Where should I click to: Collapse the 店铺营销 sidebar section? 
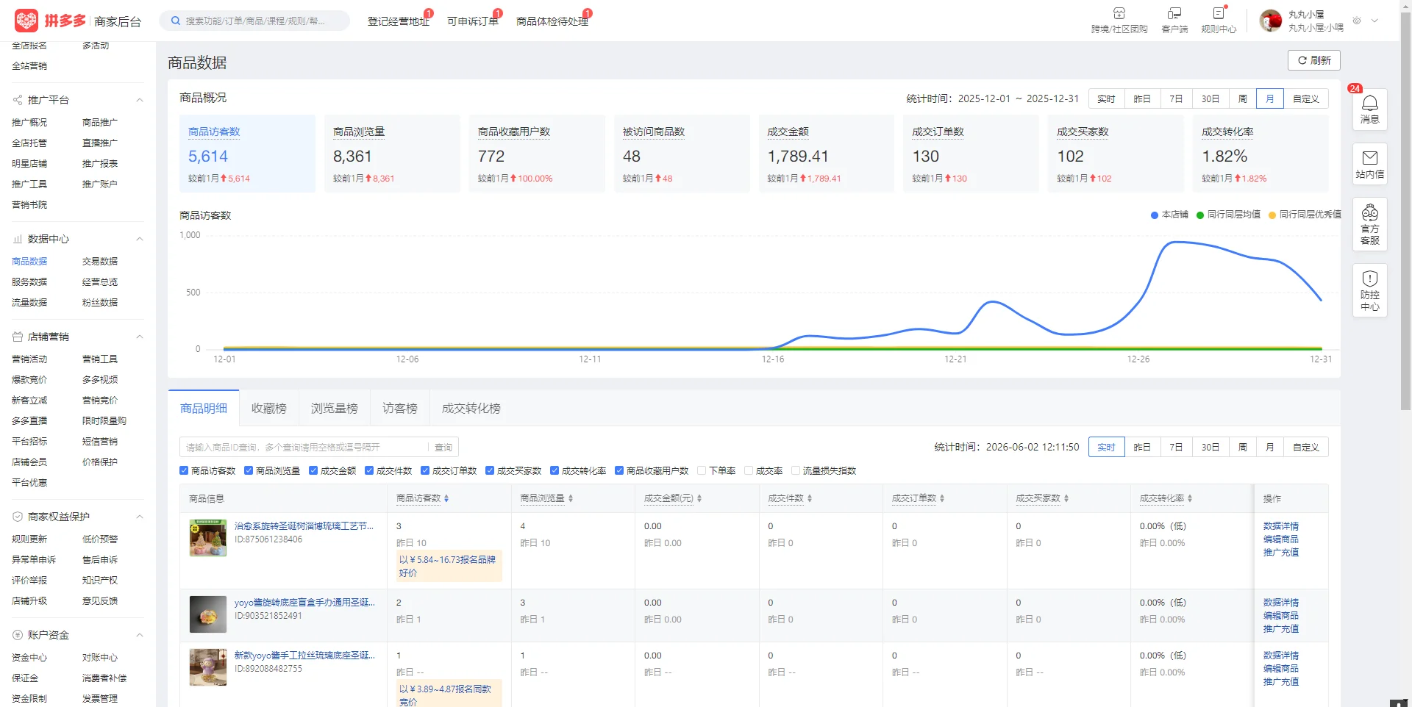click(x=139, y=337)
